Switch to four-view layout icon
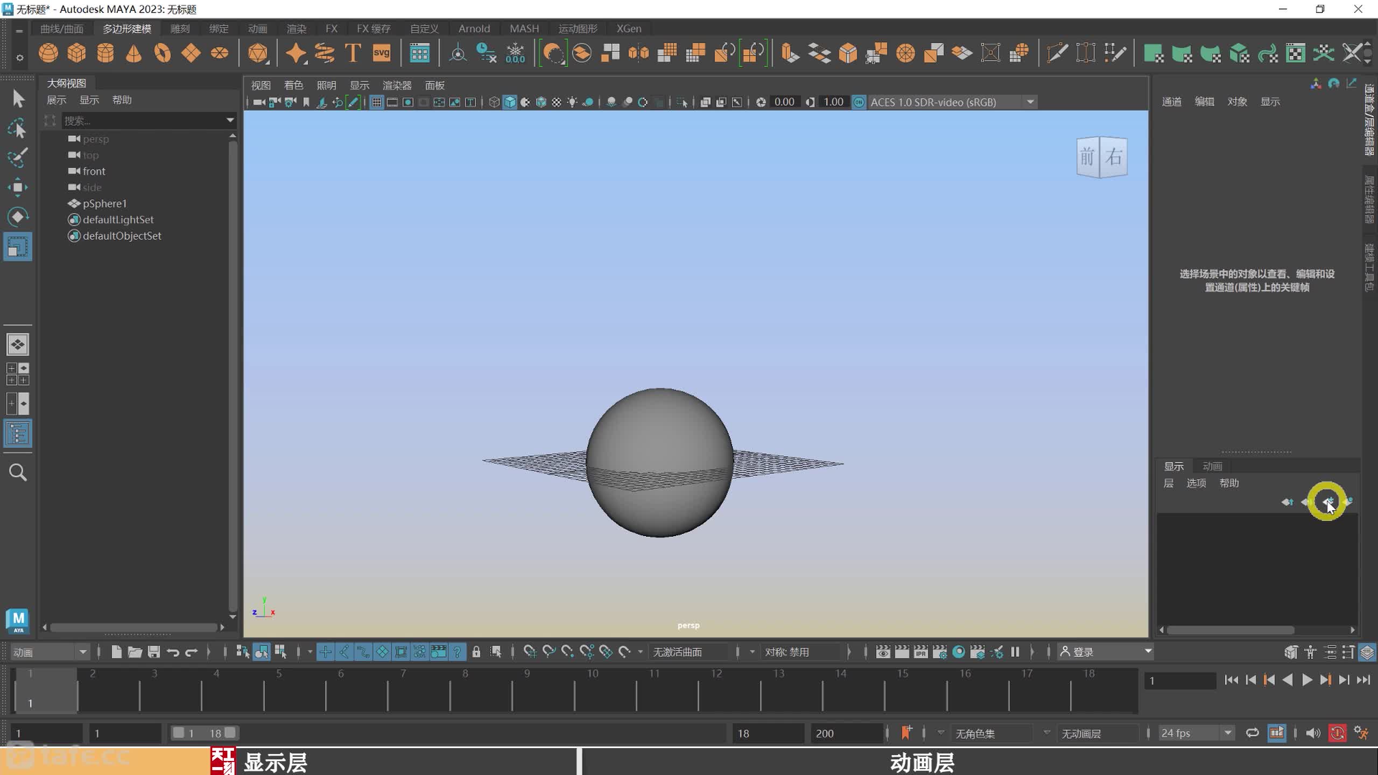The width and height of the screenshot is (1378, 775). (x=18, y=374)
